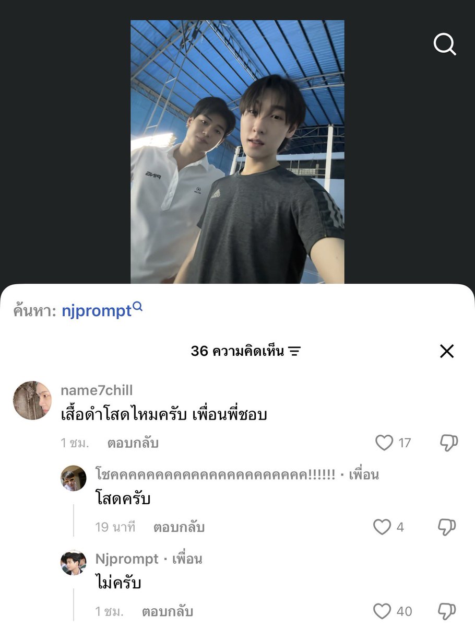Tap the video of the two men

coord(238,152)
